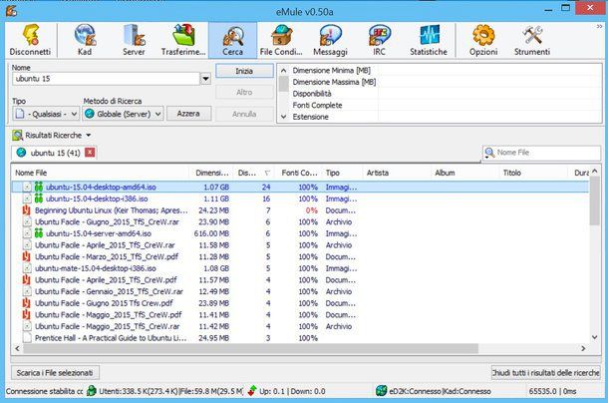Screen dimensions: 608x403
Task: Select Ubuntu Facile - Maggio_2015_TfS_CreW.pdf
Action: tap(300, 315)
